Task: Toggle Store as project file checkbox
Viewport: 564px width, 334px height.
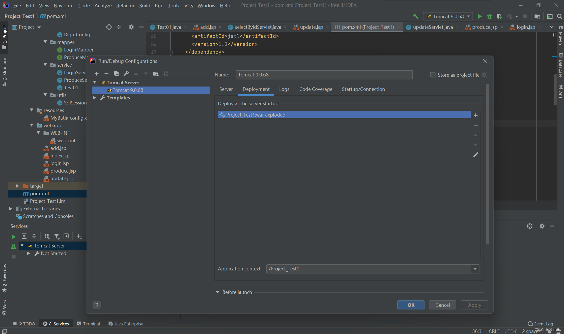Action: coord(433,75)
